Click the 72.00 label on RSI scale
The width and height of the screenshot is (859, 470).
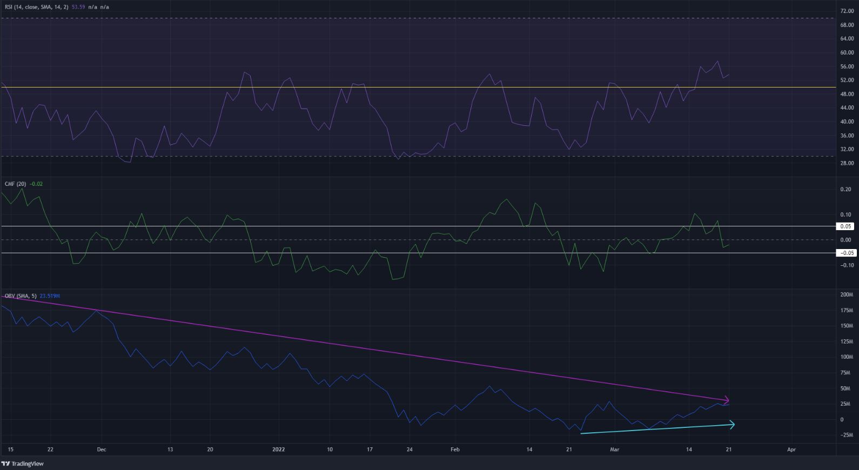click(847, 11)
